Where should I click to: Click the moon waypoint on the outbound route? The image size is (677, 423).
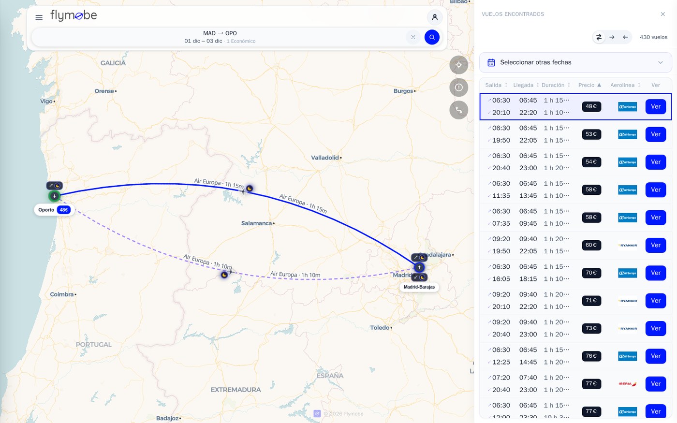pyautogui.click(x=250, y=189)
